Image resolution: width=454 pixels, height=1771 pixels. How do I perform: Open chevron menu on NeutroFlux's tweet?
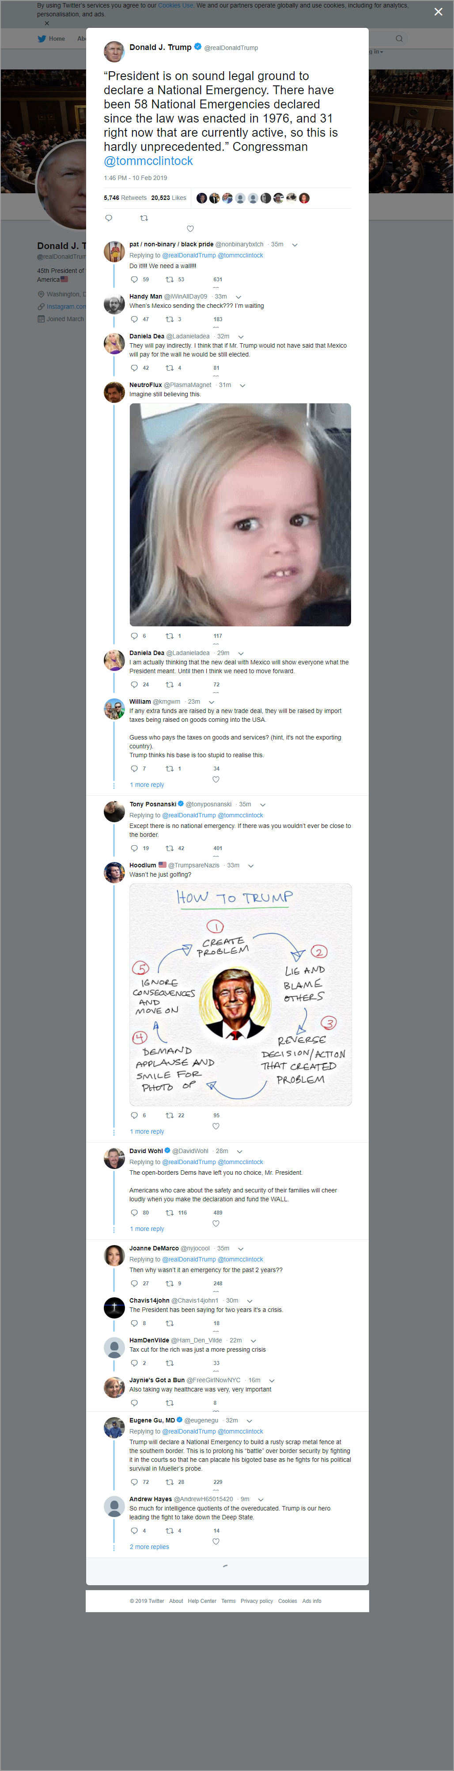point(242,385)
